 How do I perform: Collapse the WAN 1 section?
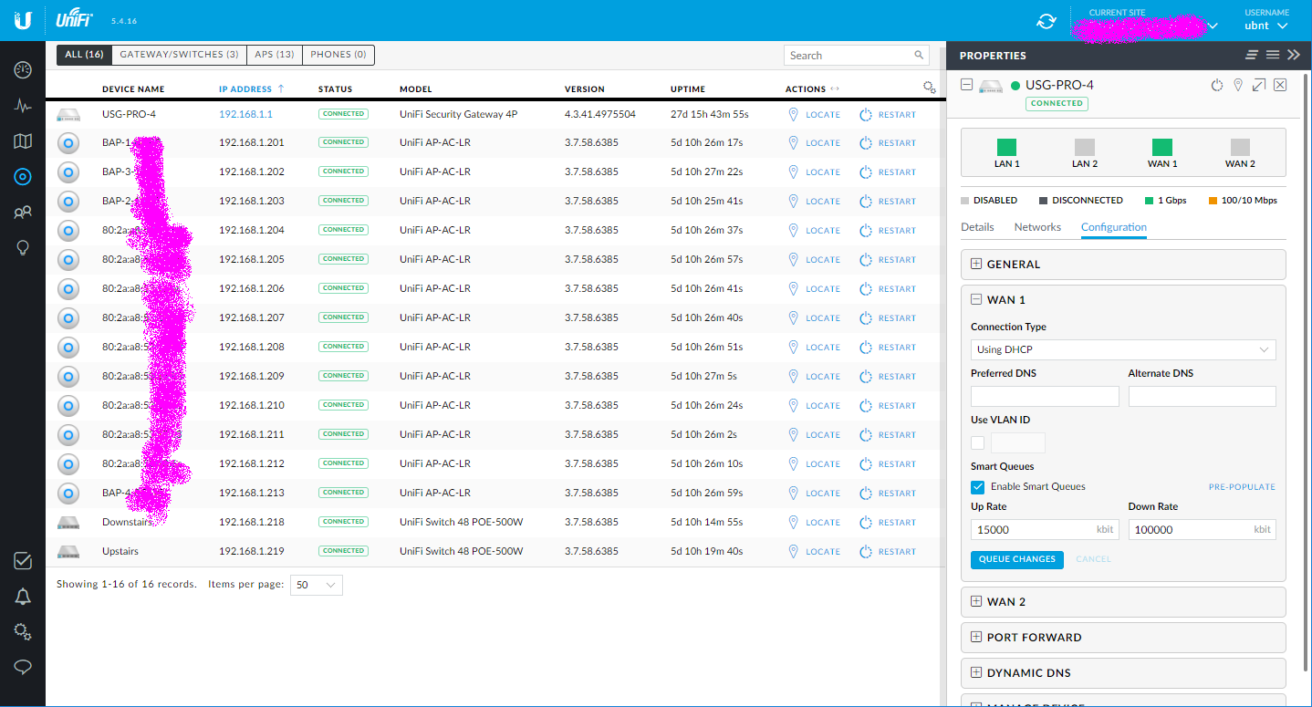[976, 299]
